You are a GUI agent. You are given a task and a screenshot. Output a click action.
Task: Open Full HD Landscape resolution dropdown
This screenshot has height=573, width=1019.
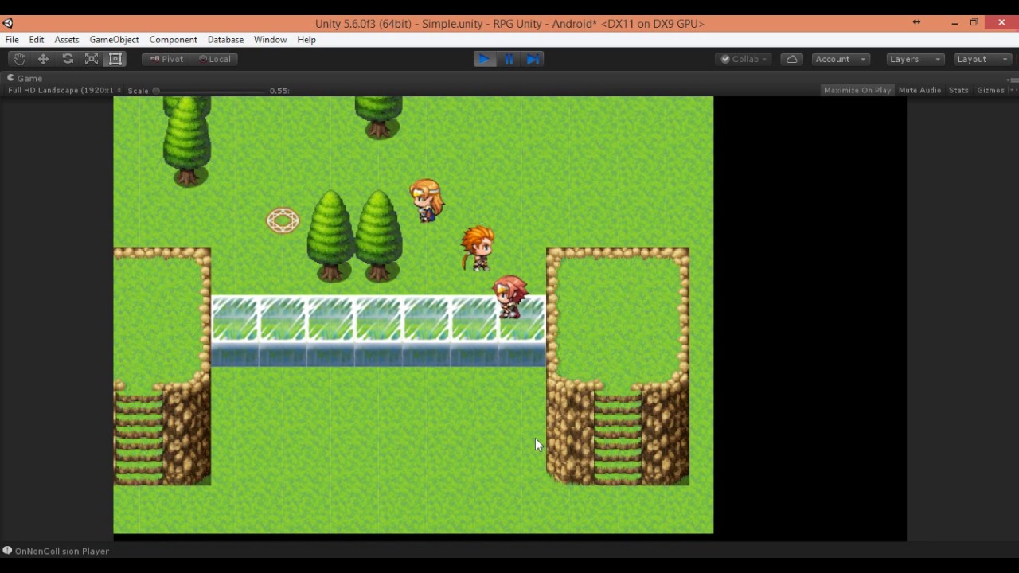click(64, 90)
